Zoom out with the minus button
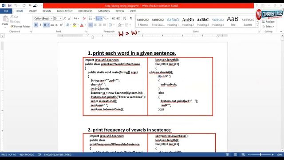Image resolution: width=284 pixels, height=160 pixels. 249,155
